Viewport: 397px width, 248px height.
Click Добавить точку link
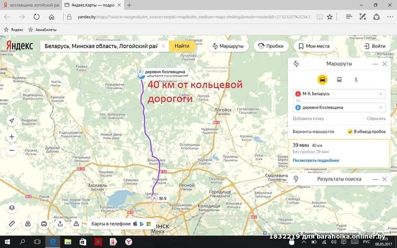pyautogui.click(x=308, y=119)
